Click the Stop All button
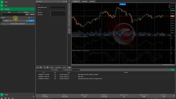This screenshot has height=99, width=176. pos(32,14)
